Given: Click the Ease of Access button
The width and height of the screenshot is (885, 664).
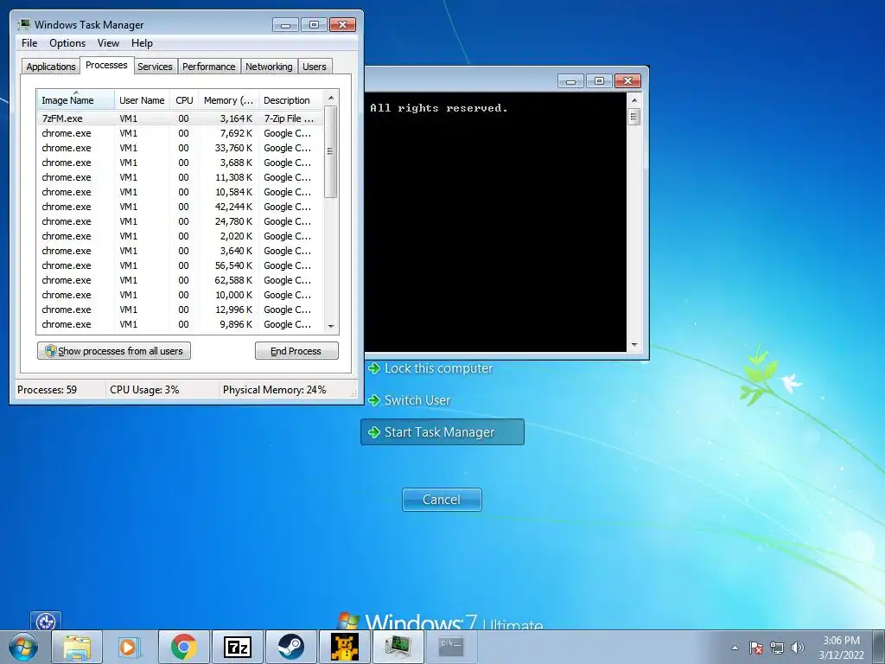Looking at the screenshot, I should 46,622.
